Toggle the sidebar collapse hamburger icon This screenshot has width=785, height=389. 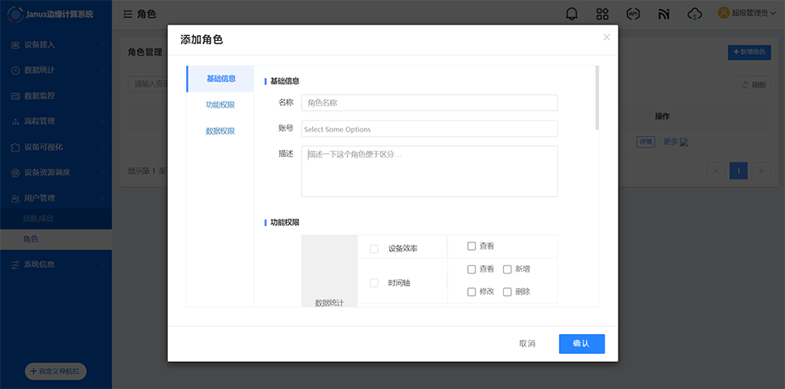(x=129, y=14)
